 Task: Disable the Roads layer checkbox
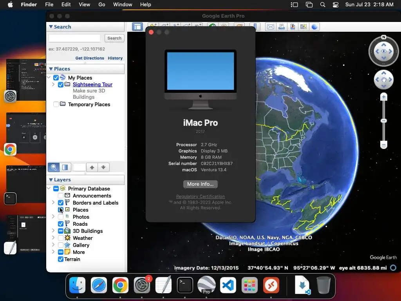tap(61, 224)
